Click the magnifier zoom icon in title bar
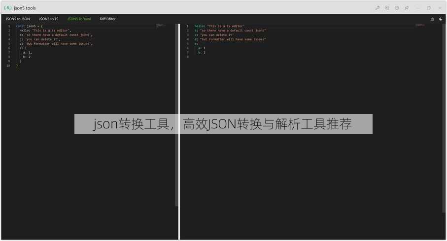 pos(387,8)
